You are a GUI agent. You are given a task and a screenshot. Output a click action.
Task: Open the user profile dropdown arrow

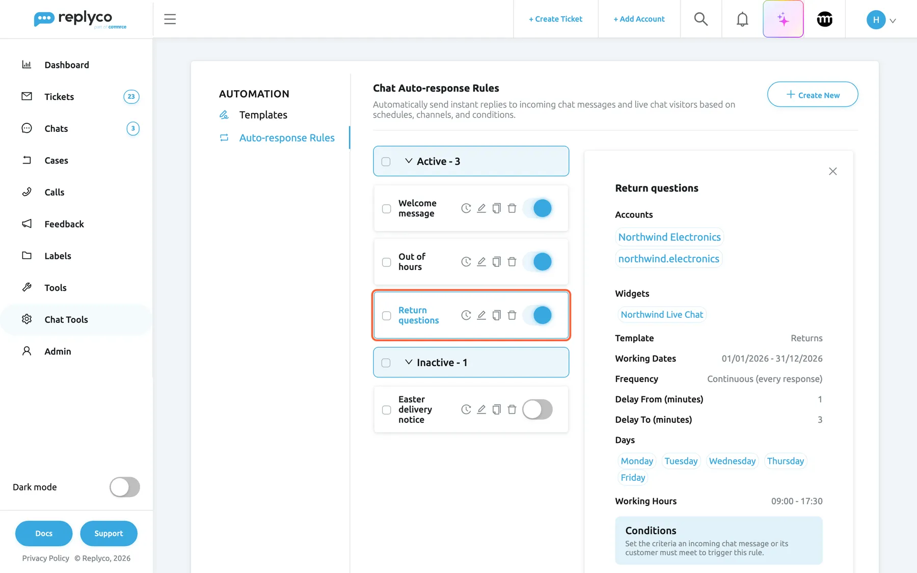click(x=893, y=21)
